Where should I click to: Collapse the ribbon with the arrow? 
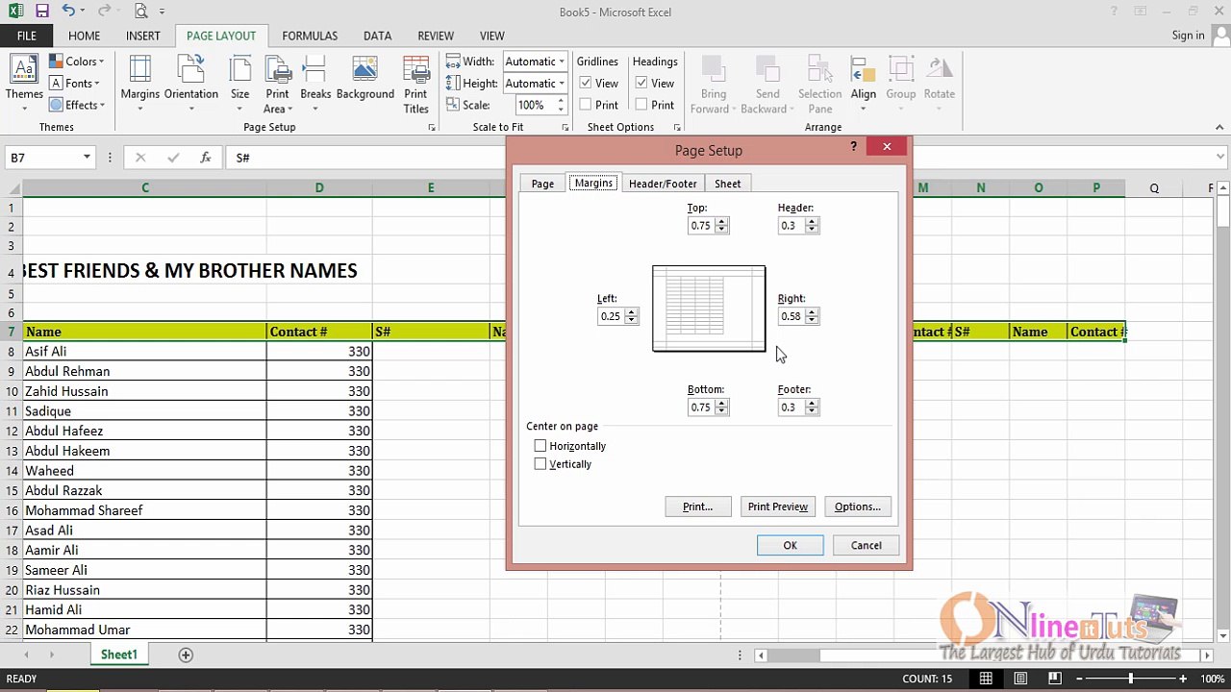[x=1220, y=128]
